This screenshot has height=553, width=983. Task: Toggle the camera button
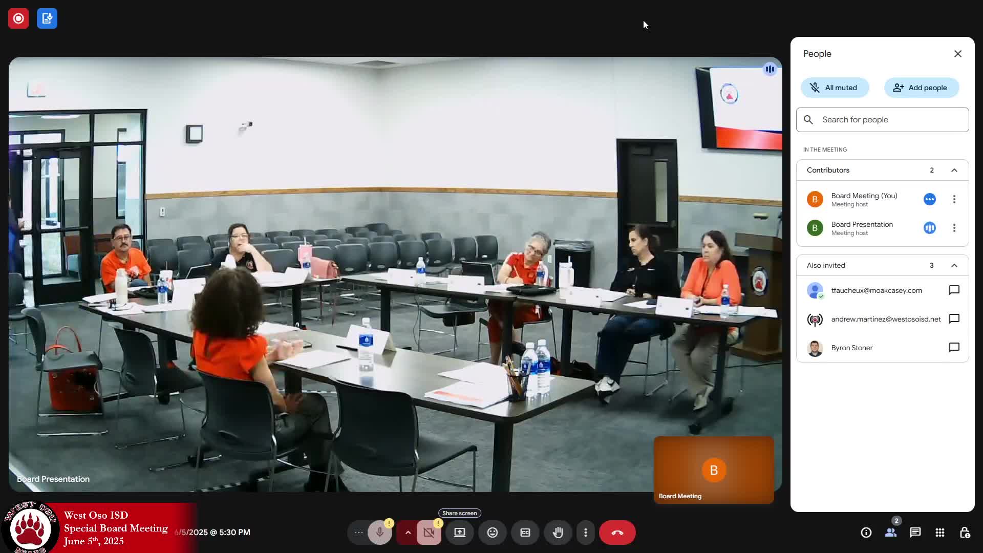pyautogui.click(x=429, y=533)
